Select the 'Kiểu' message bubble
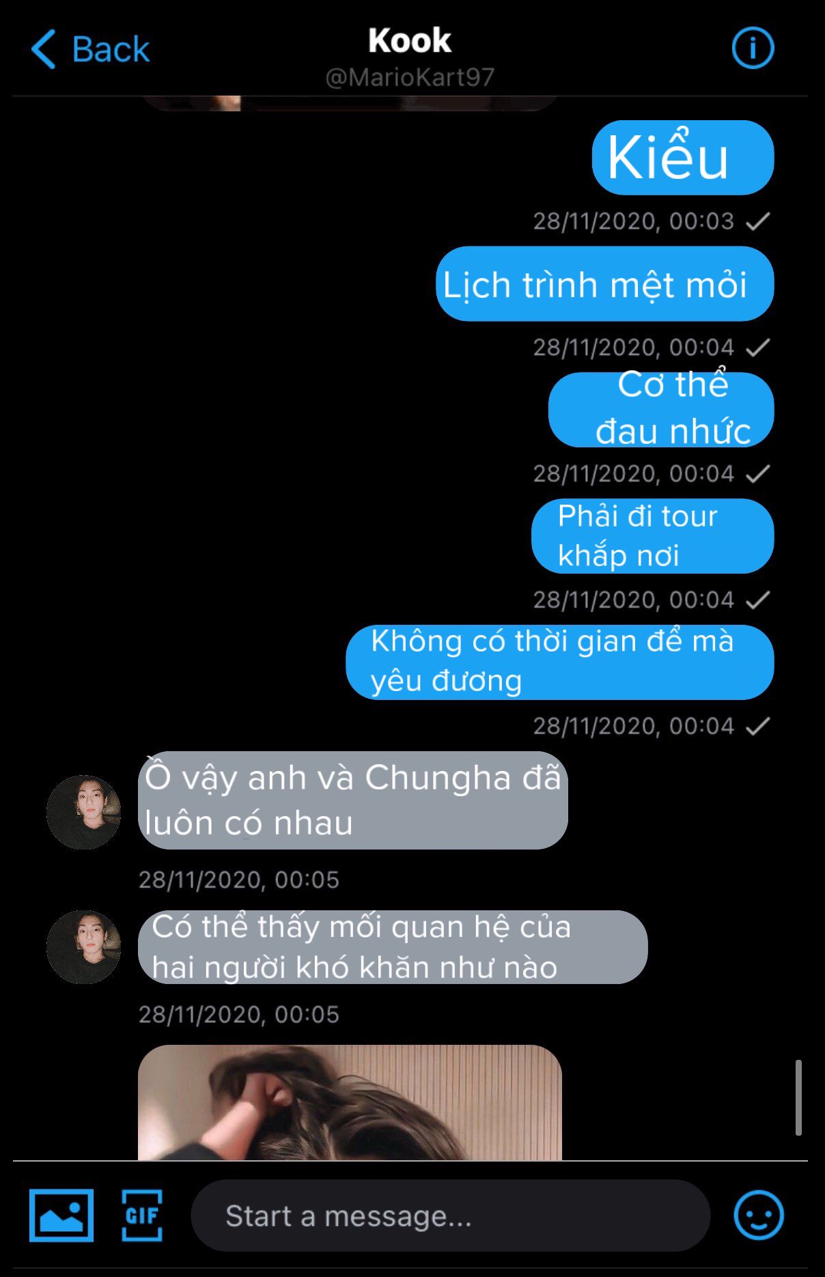This screenshot has height=1277, width=825. [x=683, y=158]
